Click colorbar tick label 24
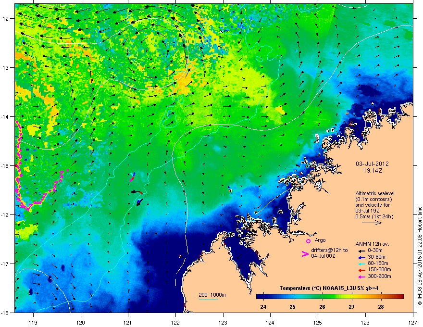423x327 pixels. [x=263, y=307]
